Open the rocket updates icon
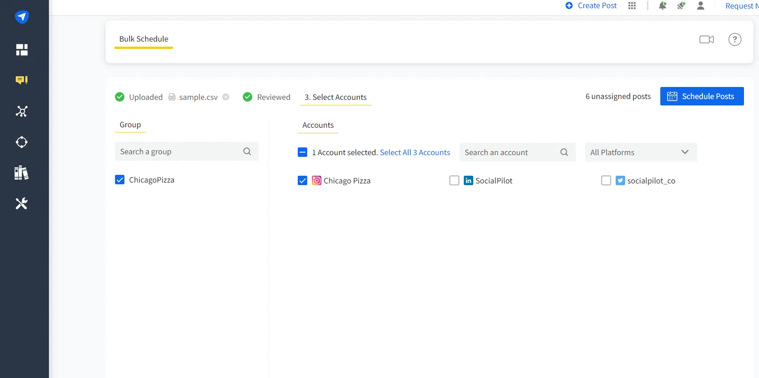The image size is (759, 378). 681,6
